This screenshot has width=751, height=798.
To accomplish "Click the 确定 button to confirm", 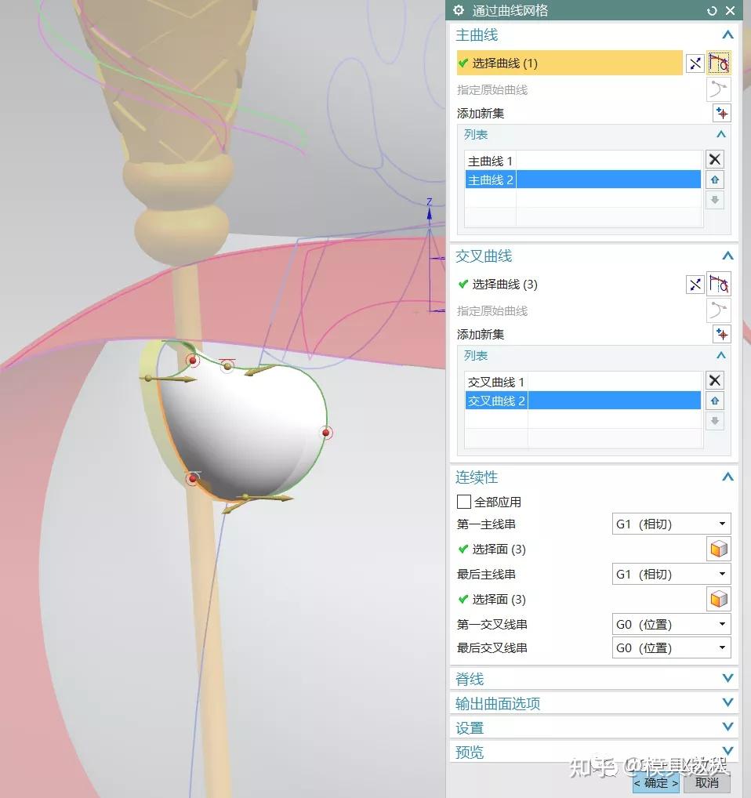I will [655, 783].
